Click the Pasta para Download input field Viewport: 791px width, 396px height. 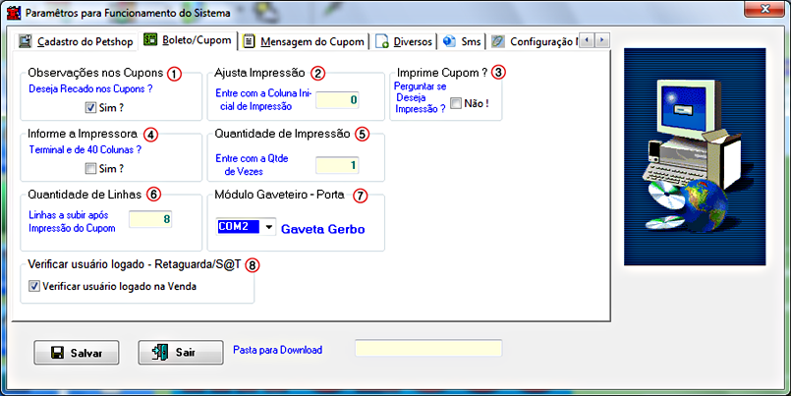tap(428, 348)
